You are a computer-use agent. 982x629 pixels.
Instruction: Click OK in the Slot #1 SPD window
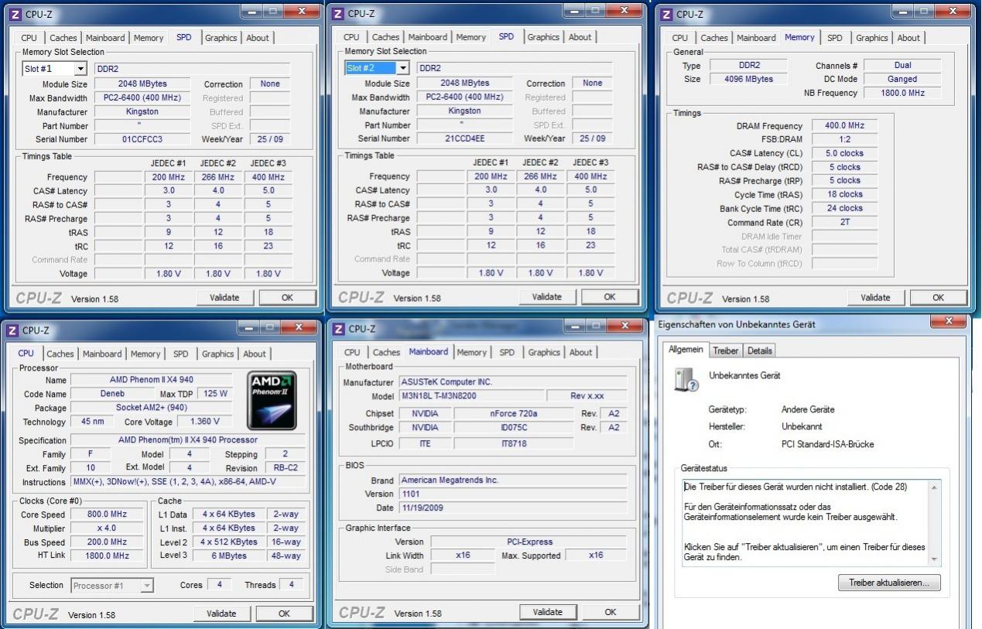point(287,297)
